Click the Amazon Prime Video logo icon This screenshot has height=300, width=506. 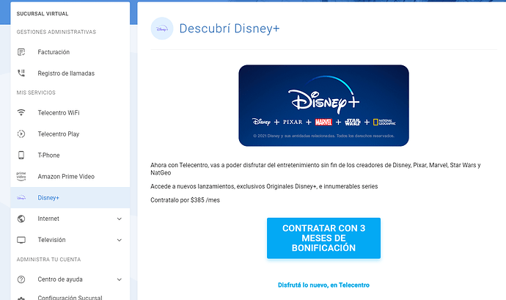[21, 176]
